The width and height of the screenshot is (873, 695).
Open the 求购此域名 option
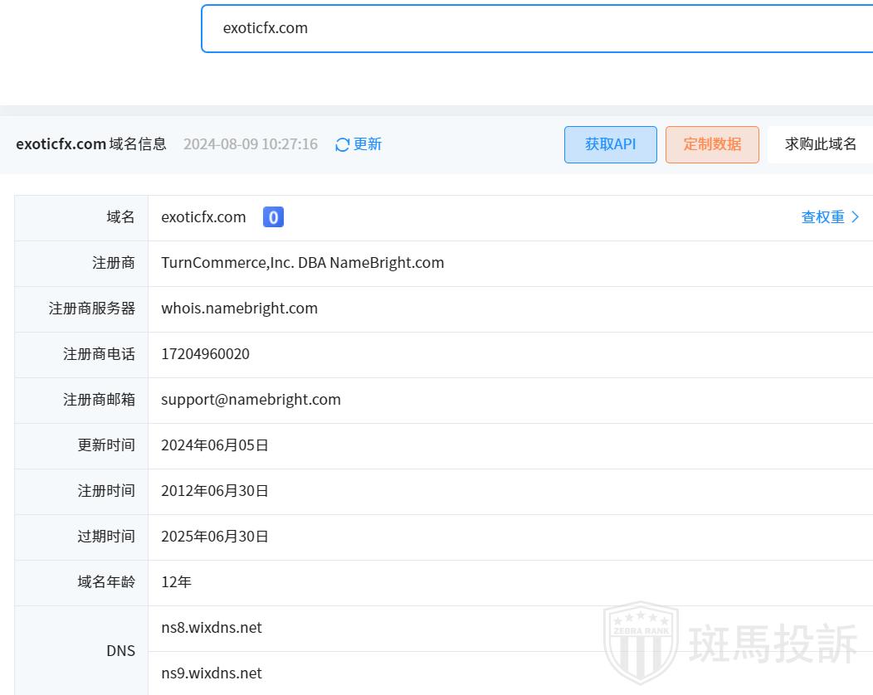pyautogui.click(x=820, y=144)
